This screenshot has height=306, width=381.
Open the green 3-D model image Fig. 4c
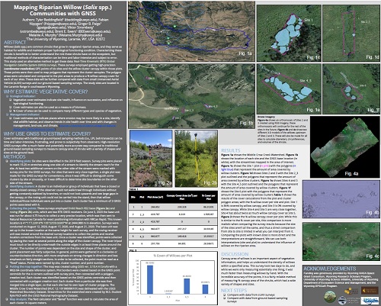click(341, 241)
